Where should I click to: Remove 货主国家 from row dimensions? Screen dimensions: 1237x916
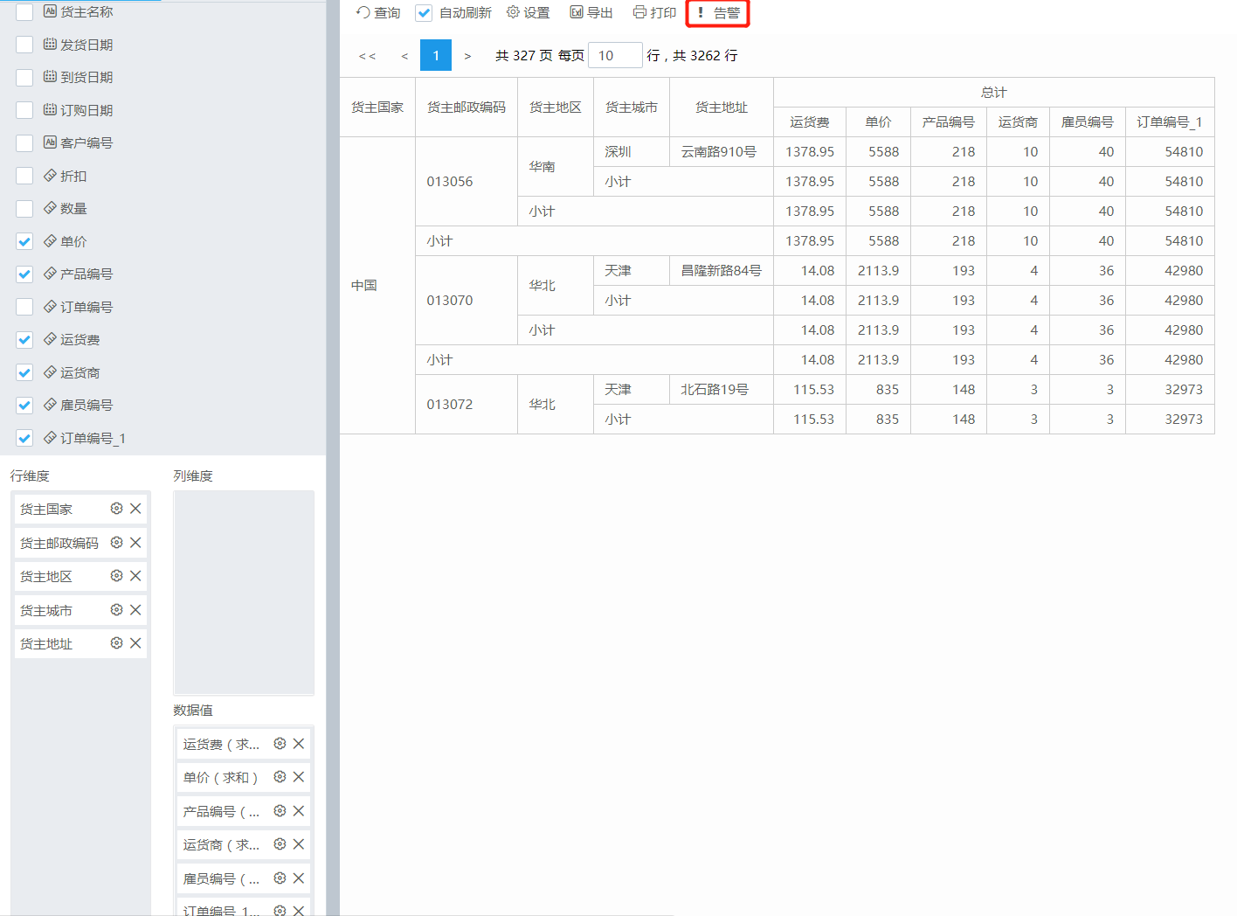135,509
